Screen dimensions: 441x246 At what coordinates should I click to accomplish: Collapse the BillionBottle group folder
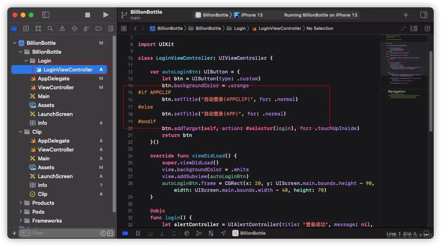pos(20,52)
